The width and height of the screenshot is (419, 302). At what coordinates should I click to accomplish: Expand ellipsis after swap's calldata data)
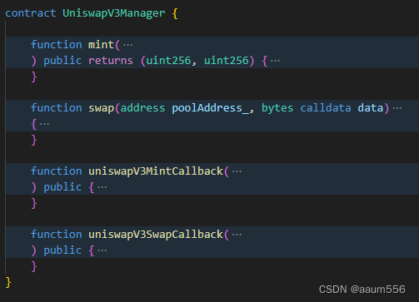[397, 108]
